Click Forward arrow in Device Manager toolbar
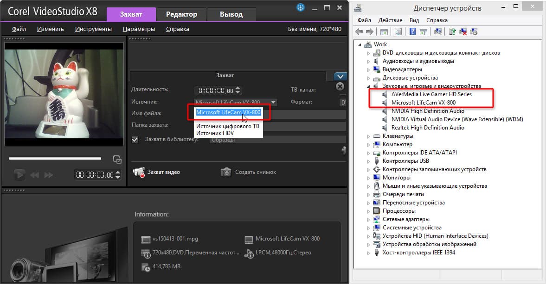Viewport: 546px width, 284px height. point(369,31)
